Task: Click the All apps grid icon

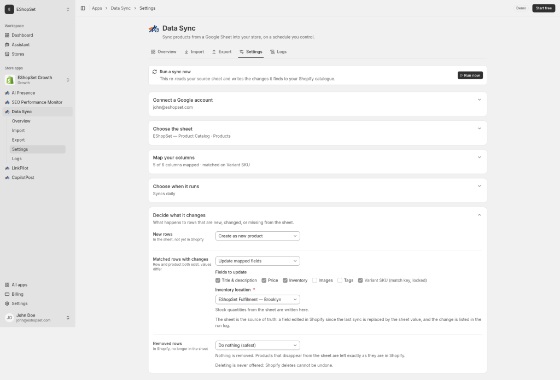Action: [7, 285]
